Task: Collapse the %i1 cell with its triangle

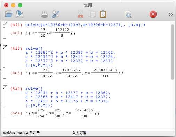Action: [5, 24]
